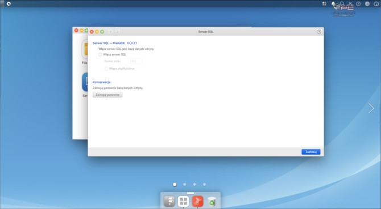
Task: Open the globe language icon in top bar
Action: point(367,3)
